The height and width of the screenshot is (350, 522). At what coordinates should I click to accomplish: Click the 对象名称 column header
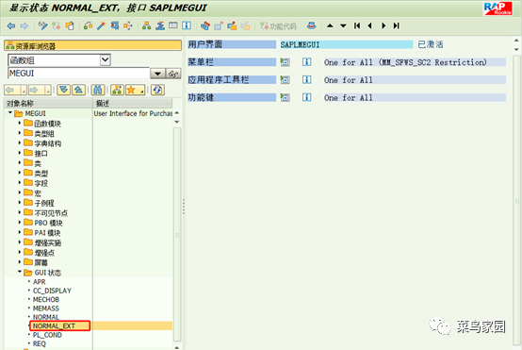click(x=48, y=103)
